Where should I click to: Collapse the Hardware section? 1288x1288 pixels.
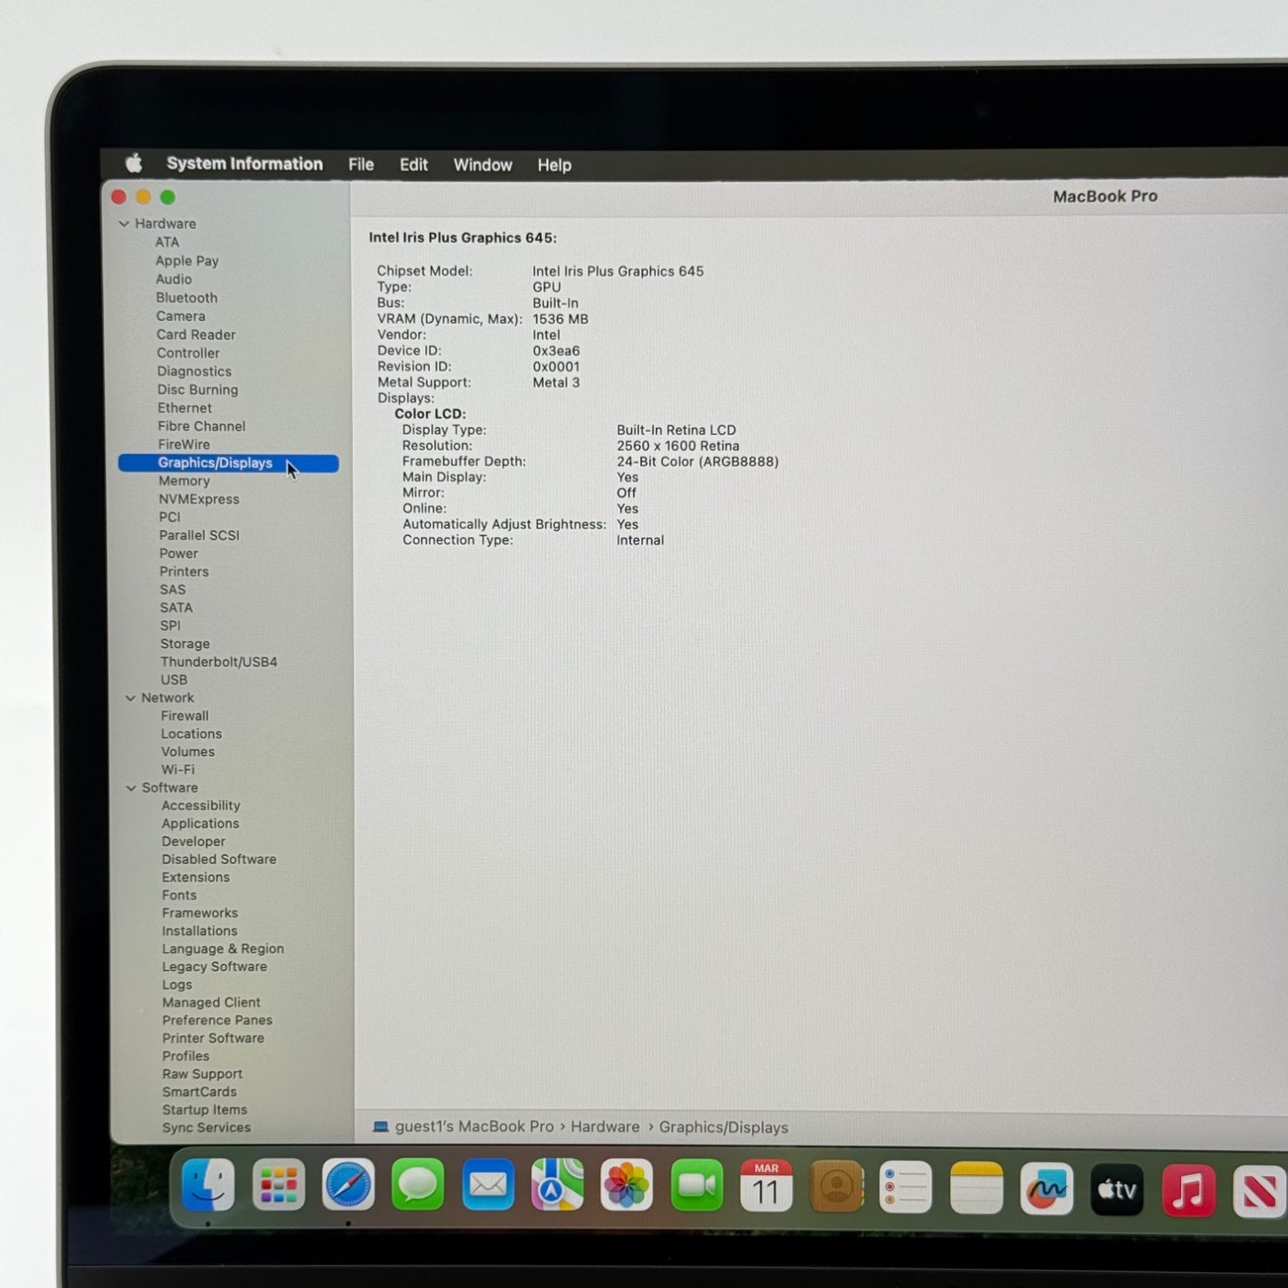124,224
